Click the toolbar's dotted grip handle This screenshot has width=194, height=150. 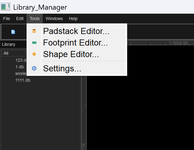[x=2, y=32]
